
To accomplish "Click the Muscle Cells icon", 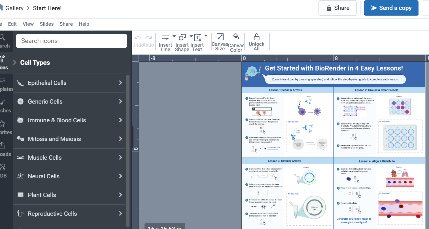I will click(x=20, y=157).
